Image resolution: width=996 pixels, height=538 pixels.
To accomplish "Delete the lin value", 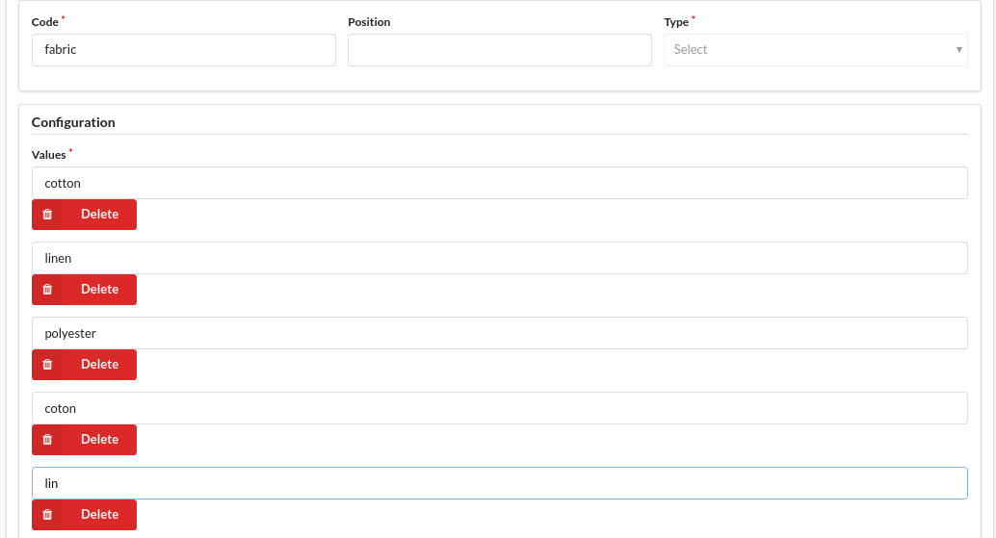I will coord(84,515).
